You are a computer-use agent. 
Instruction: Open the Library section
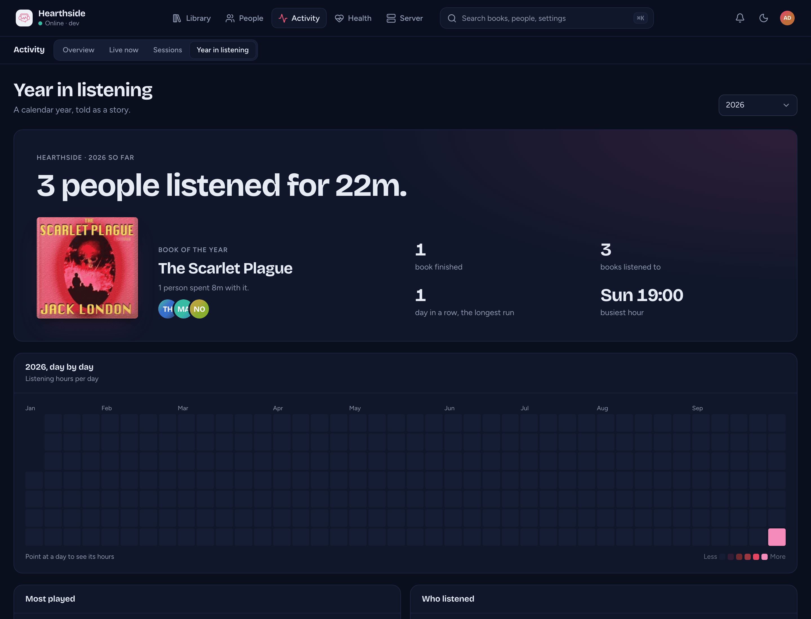click(x=192, y=18)
